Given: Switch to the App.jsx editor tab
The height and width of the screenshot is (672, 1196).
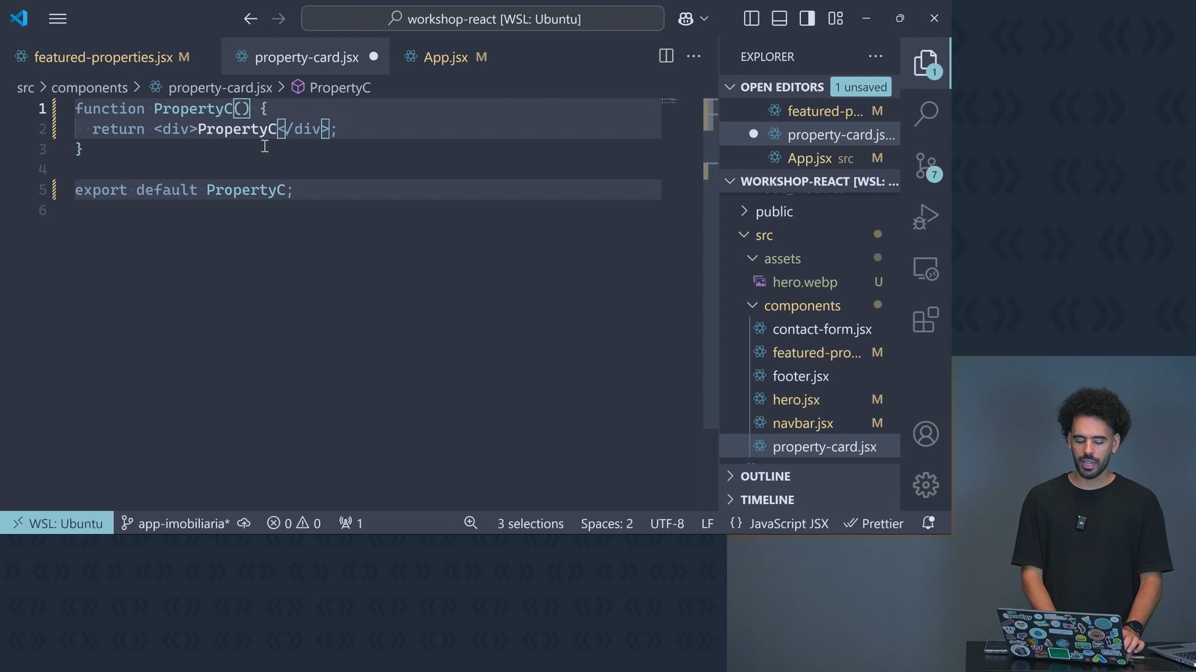Looking at the screenshot, I should 445,57.
